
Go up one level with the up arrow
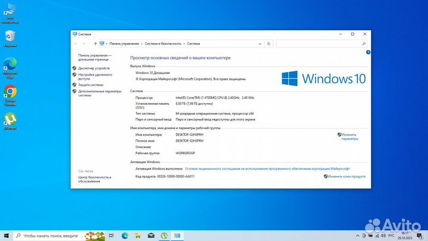click(x=96, y=43)
